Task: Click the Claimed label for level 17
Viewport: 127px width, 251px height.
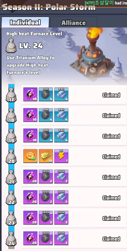Action: pos(111,95)
